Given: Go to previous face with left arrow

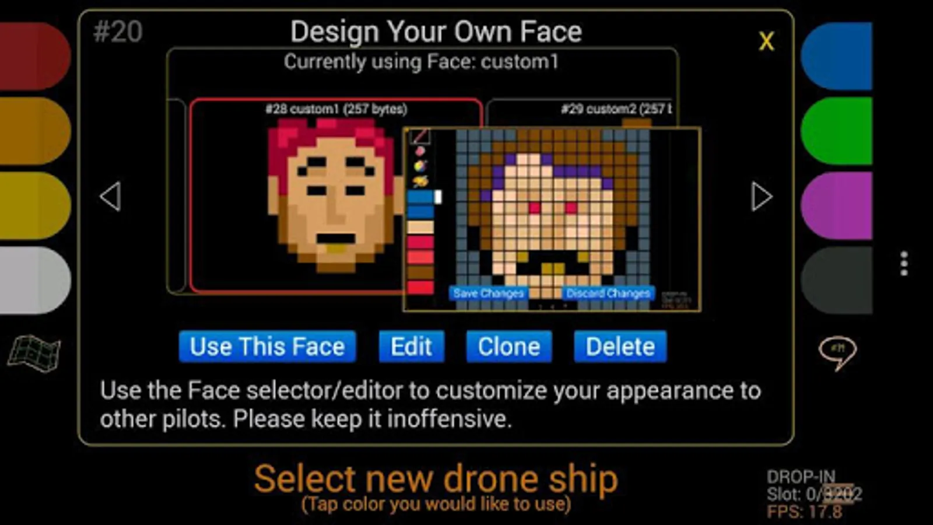Looking at the screenshot, I should (110, 196).
